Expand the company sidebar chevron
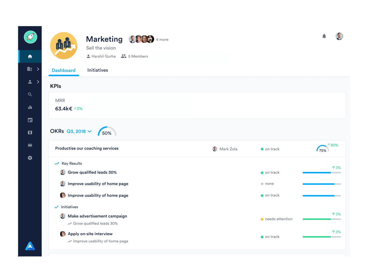 (x=38, y=69)
